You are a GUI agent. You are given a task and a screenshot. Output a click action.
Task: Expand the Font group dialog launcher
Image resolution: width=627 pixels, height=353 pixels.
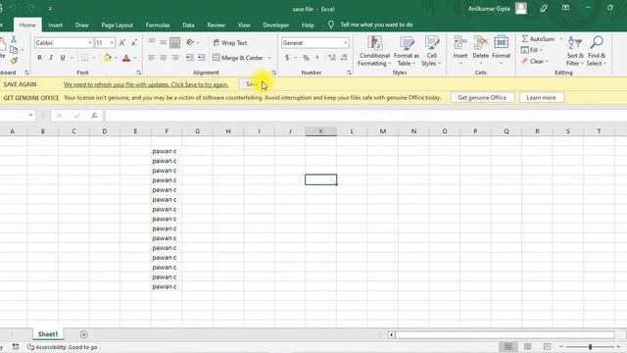point(138,73)
